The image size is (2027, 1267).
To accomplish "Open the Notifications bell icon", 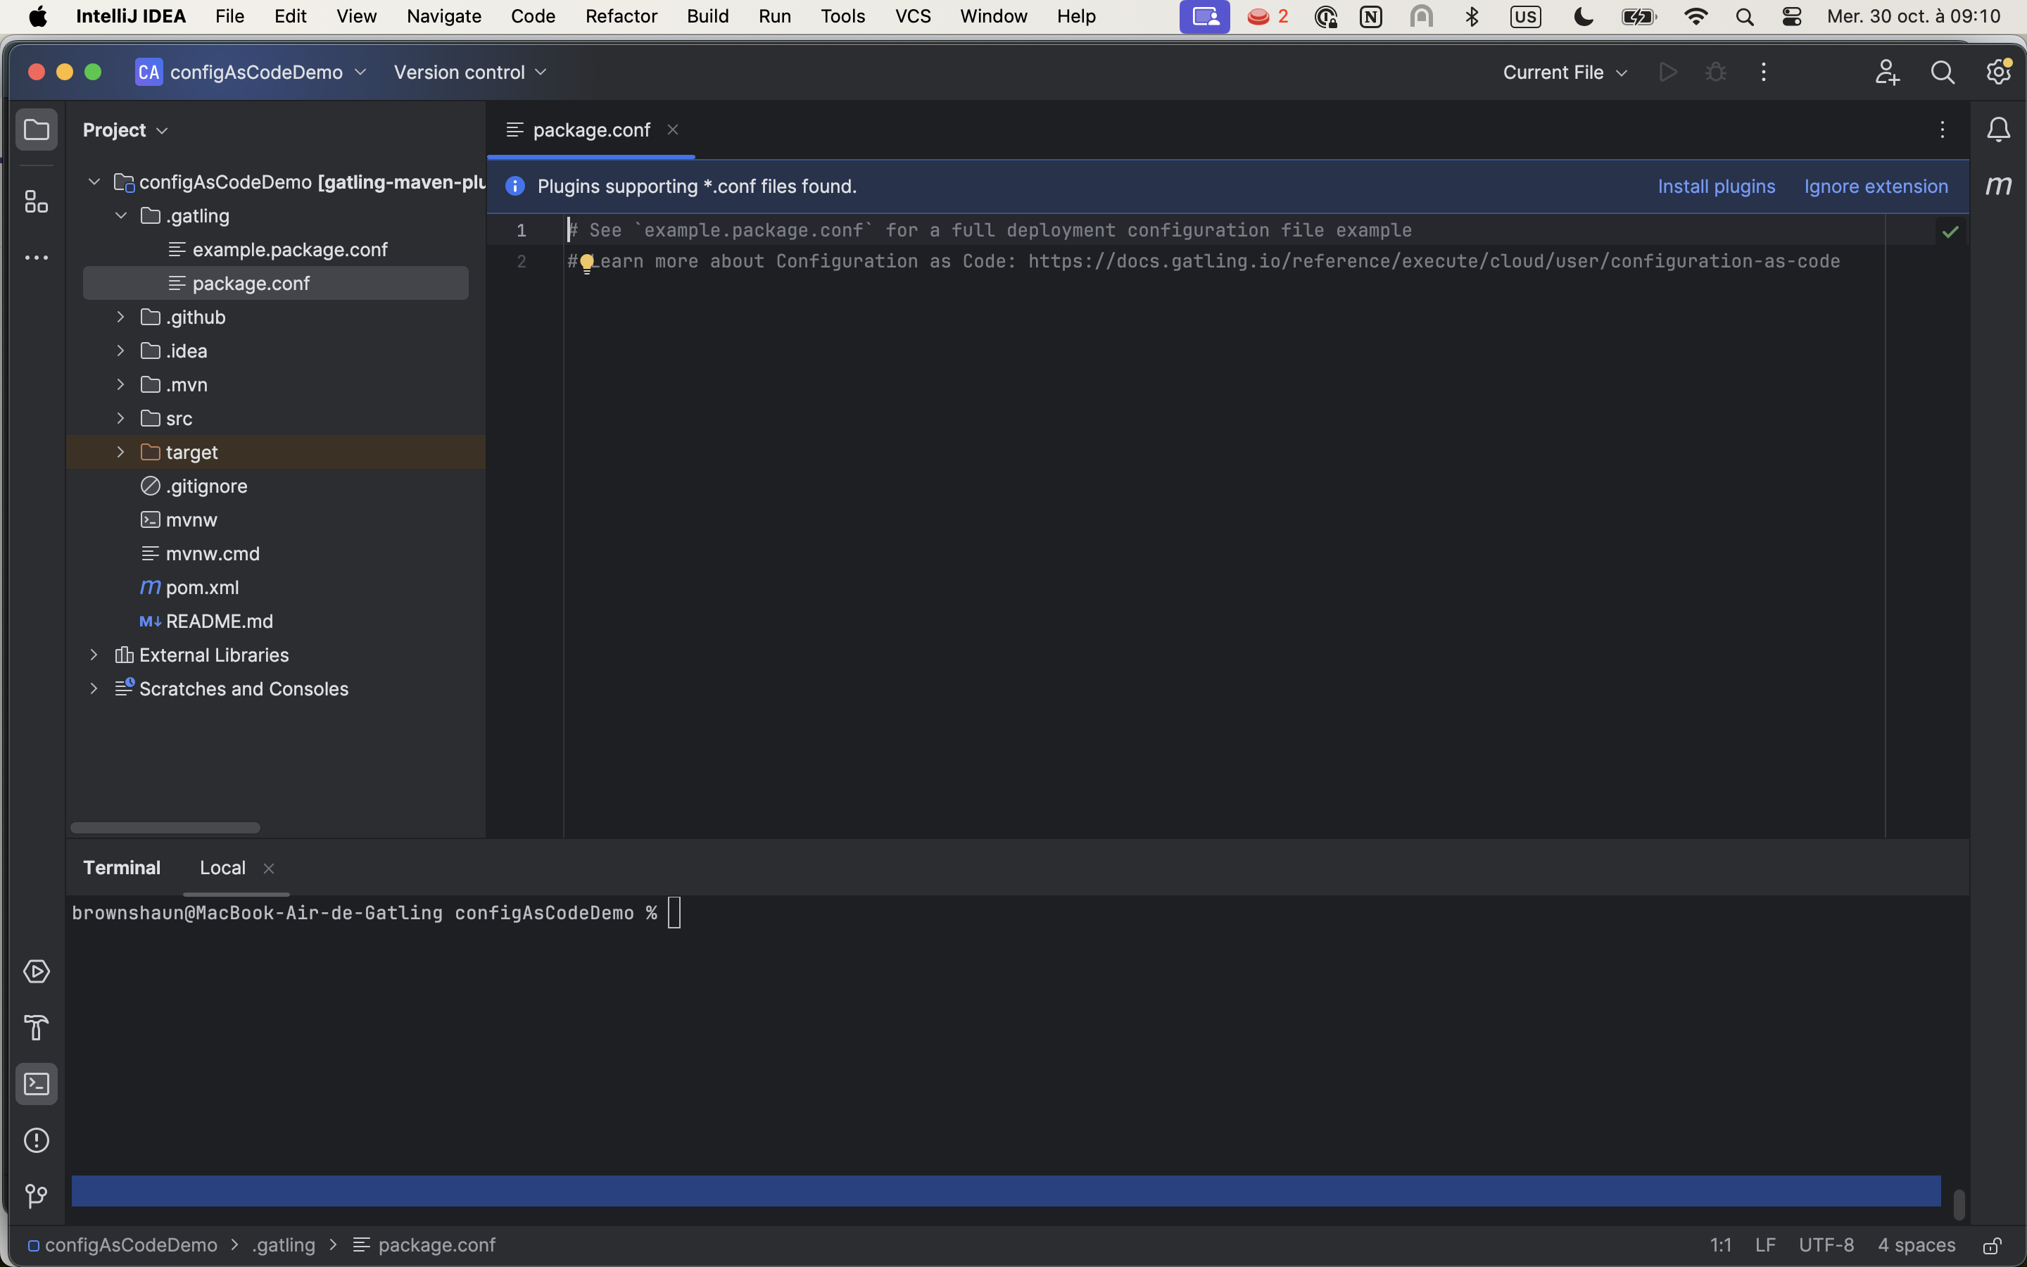I will (x=1999, y=130).
